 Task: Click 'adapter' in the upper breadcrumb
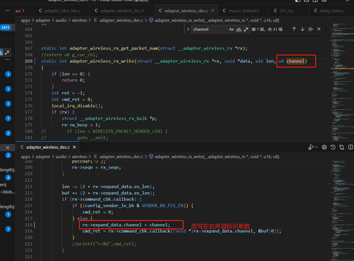(43, 20)
